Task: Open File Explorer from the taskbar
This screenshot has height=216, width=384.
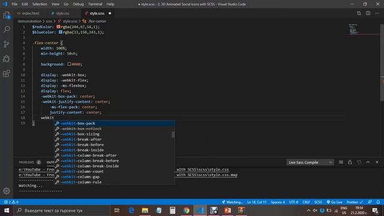Action: click(145, 211)
